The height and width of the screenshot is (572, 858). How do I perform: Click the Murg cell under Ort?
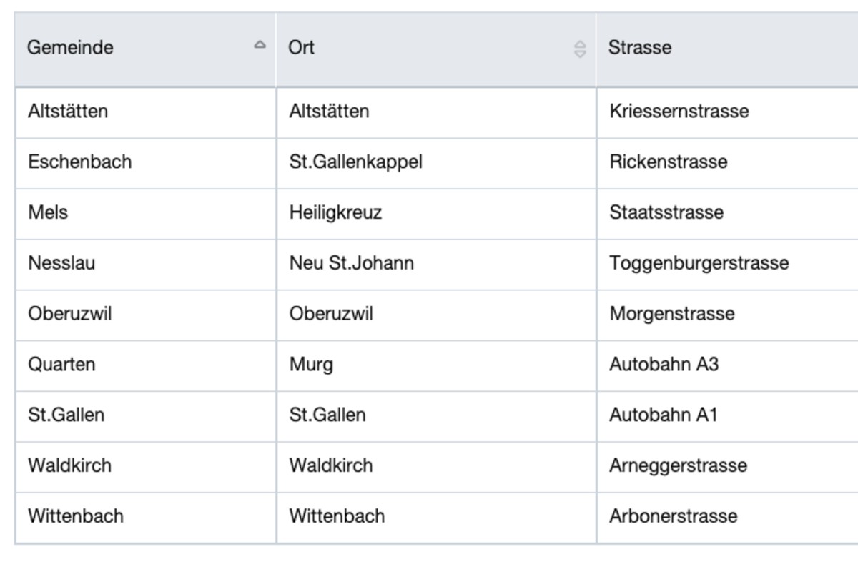tap(308, 364)
